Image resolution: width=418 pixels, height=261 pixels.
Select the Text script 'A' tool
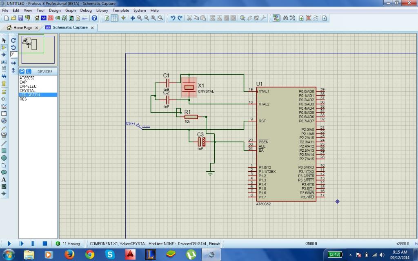(x=4, y=179)
